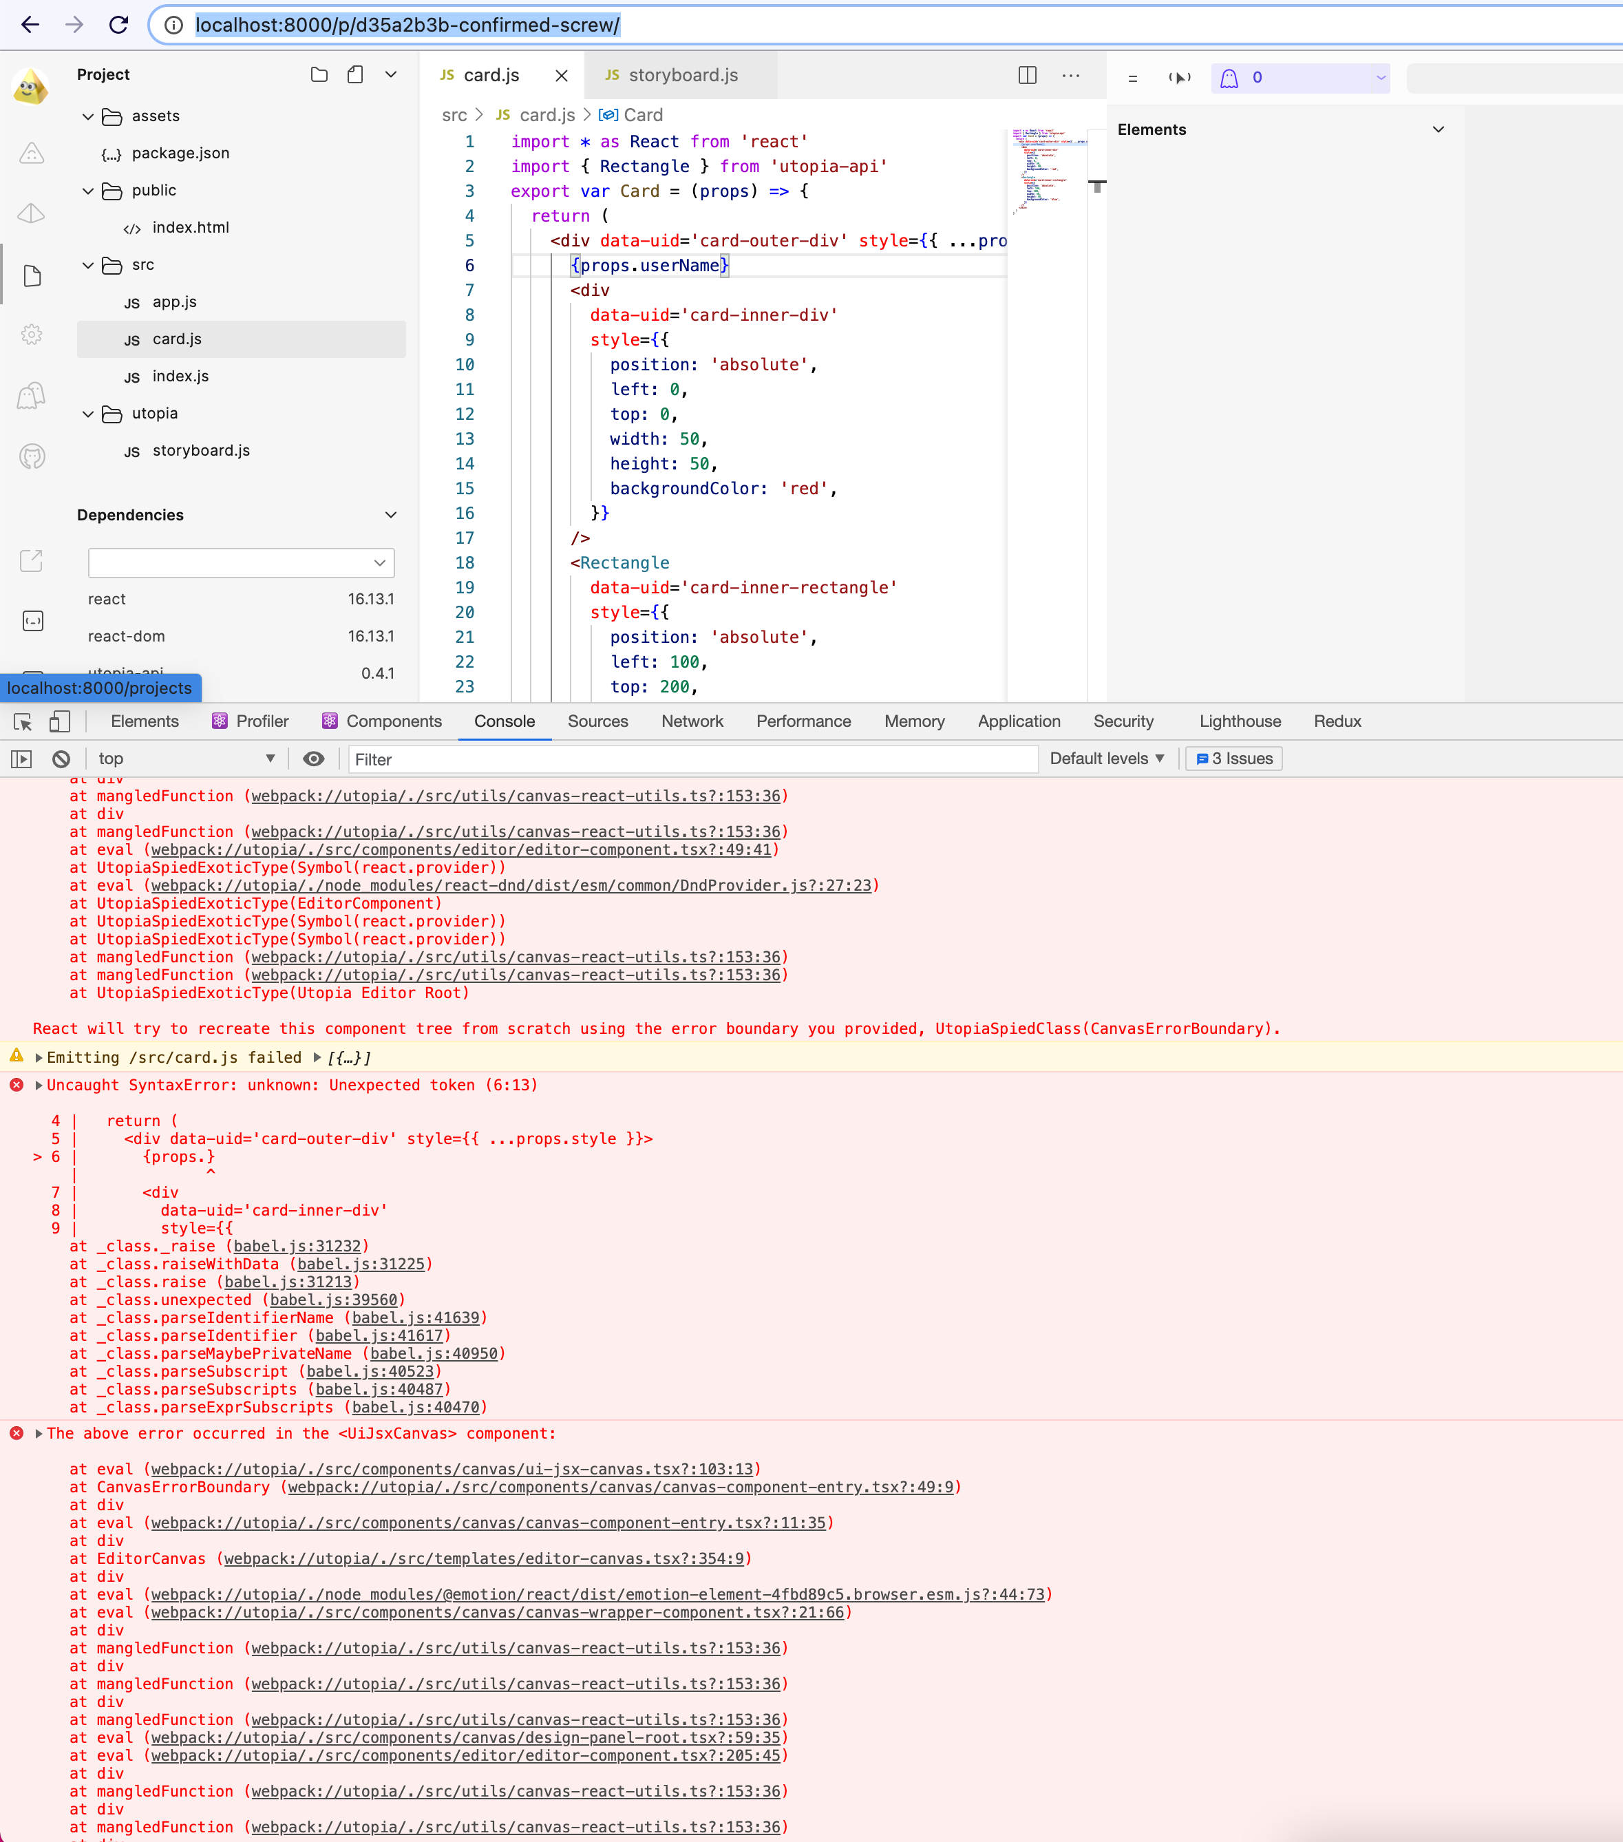Open the Network devtools tab
The height and width of the screenshot is (1842, 1623).
pyautogui.click(x=692, y=722)
